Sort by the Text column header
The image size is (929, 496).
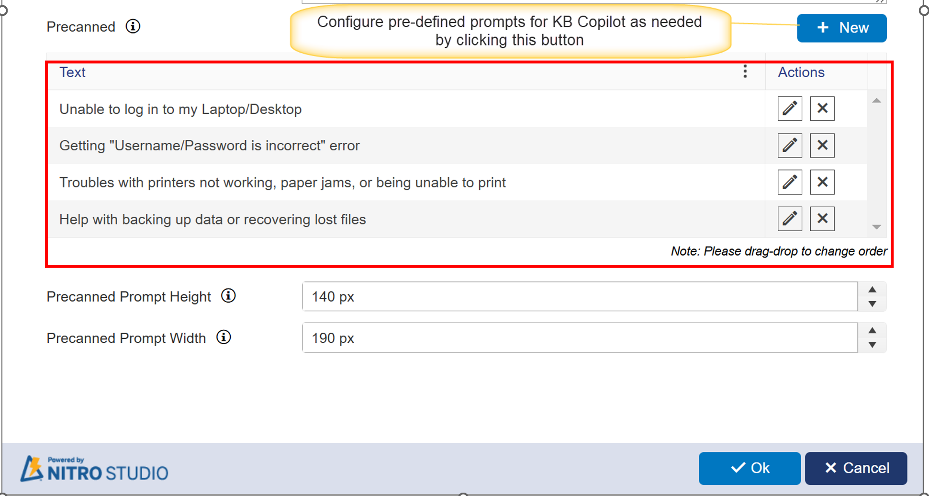pyautogui.click(x=72, y=72)
